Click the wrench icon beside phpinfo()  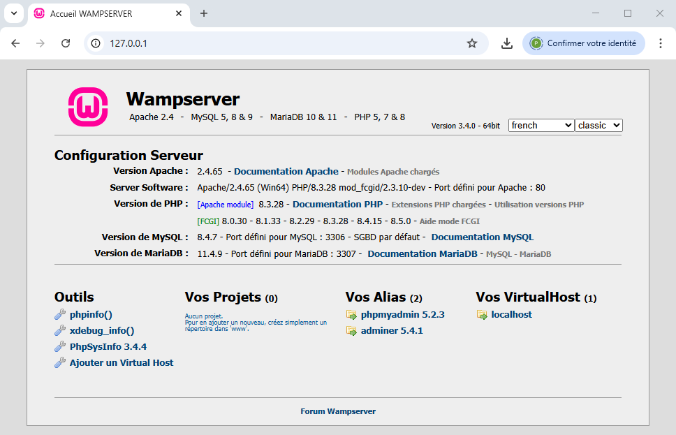tap(60, 315)
